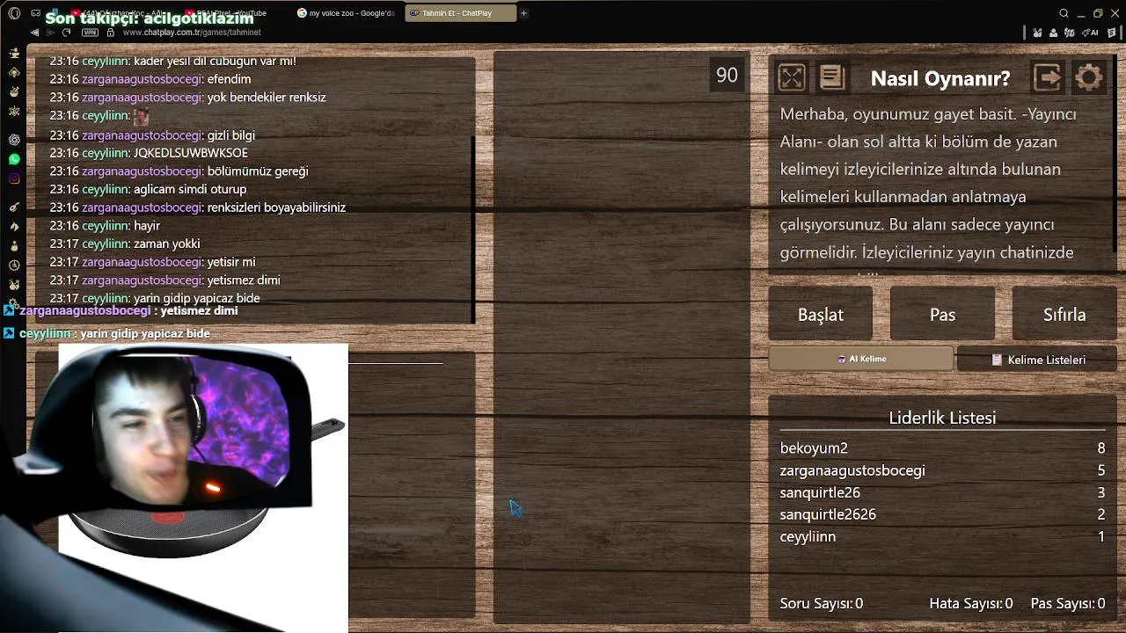Click the browser reload icon

tap(66, 33)
